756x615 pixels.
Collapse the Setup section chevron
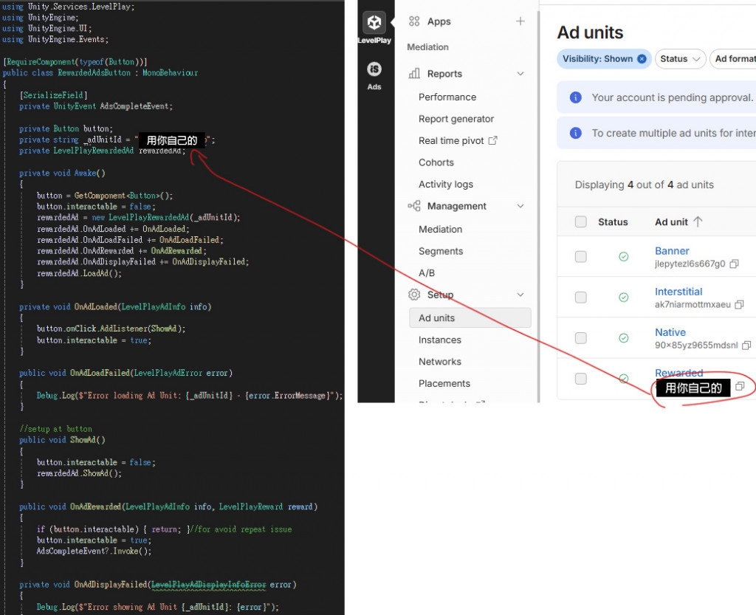tap(520, 295)
